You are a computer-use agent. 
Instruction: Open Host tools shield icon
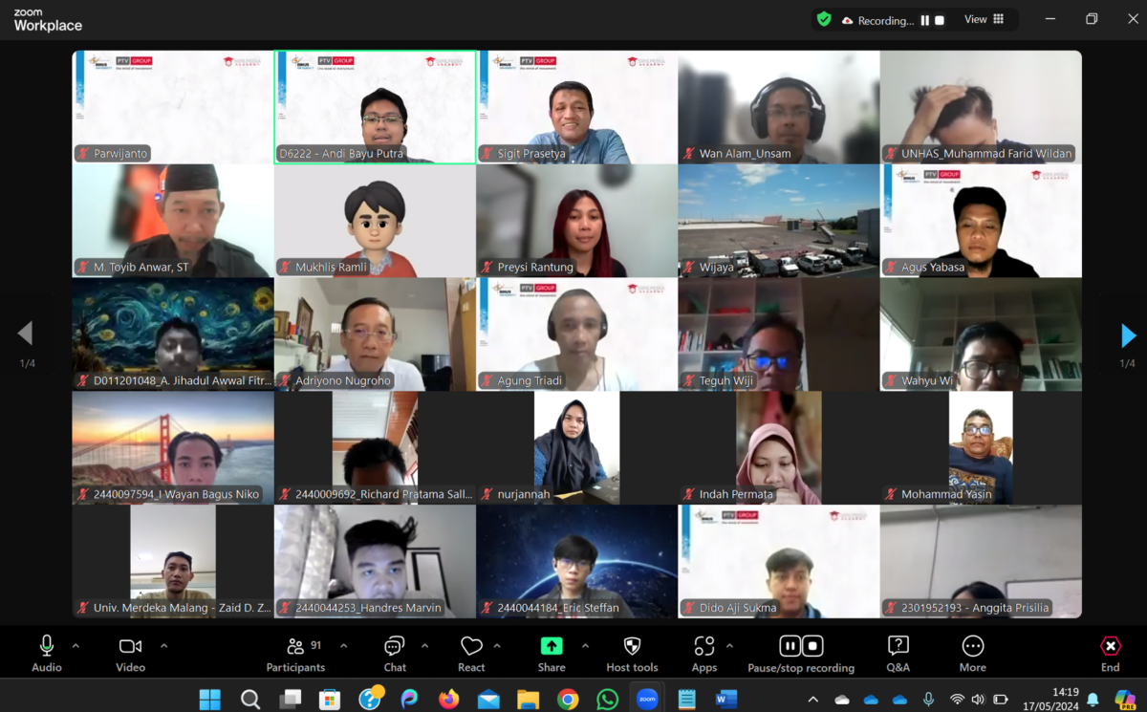[x=632, y=646]
